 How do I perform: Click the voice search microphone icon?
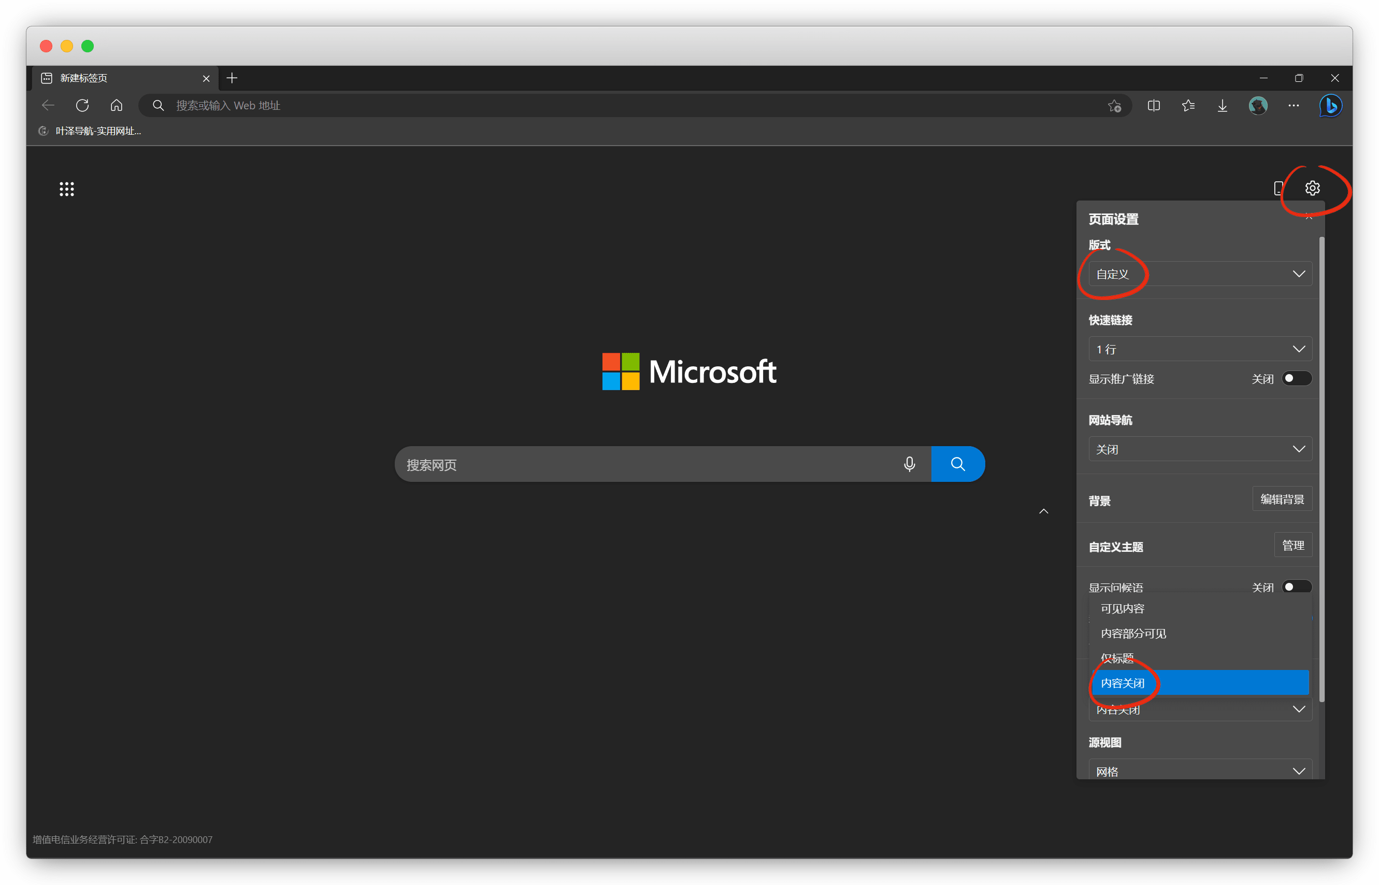tap(910, 464)
